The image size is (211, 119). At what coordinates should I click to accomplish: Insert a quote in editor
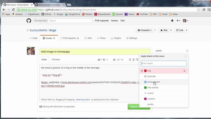(114, 59)
